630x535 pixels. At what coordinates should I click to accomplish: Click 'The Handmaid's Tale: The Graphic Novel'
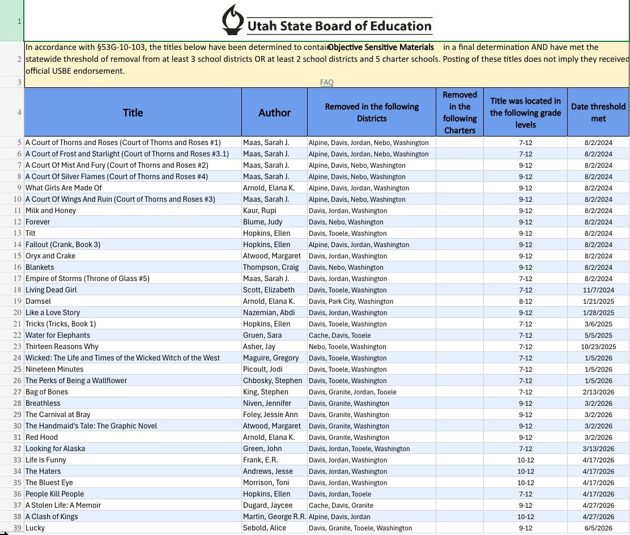[133, 426]
